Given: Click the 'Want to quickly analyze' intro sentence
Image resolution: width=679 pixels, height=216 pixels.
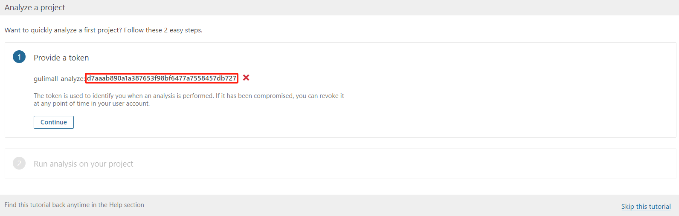Looking at the screenshot, I should [104, 30].
